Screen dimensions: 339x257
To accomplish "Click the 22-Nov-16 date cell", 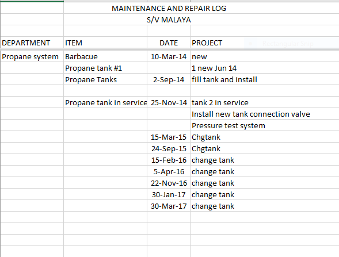I will pyautogui.click(x=169, y=183).
